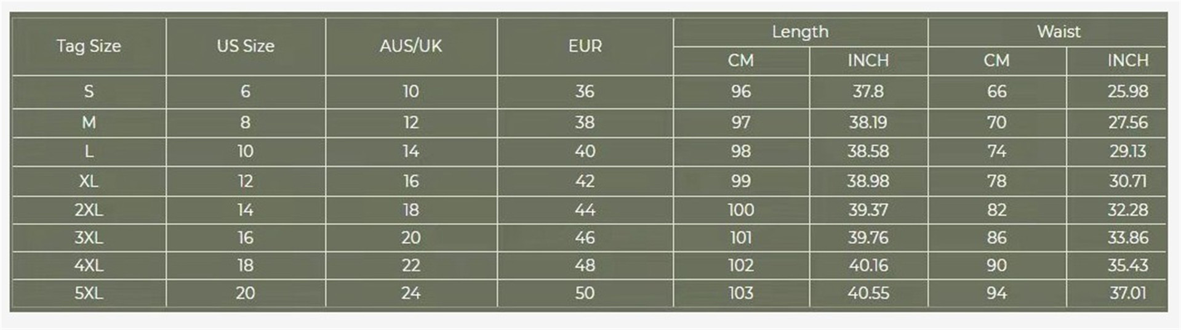The height and width of the screenshot is (330, 1181).
Task: Click the 5XL tag size cell
Action: point(89,293)
